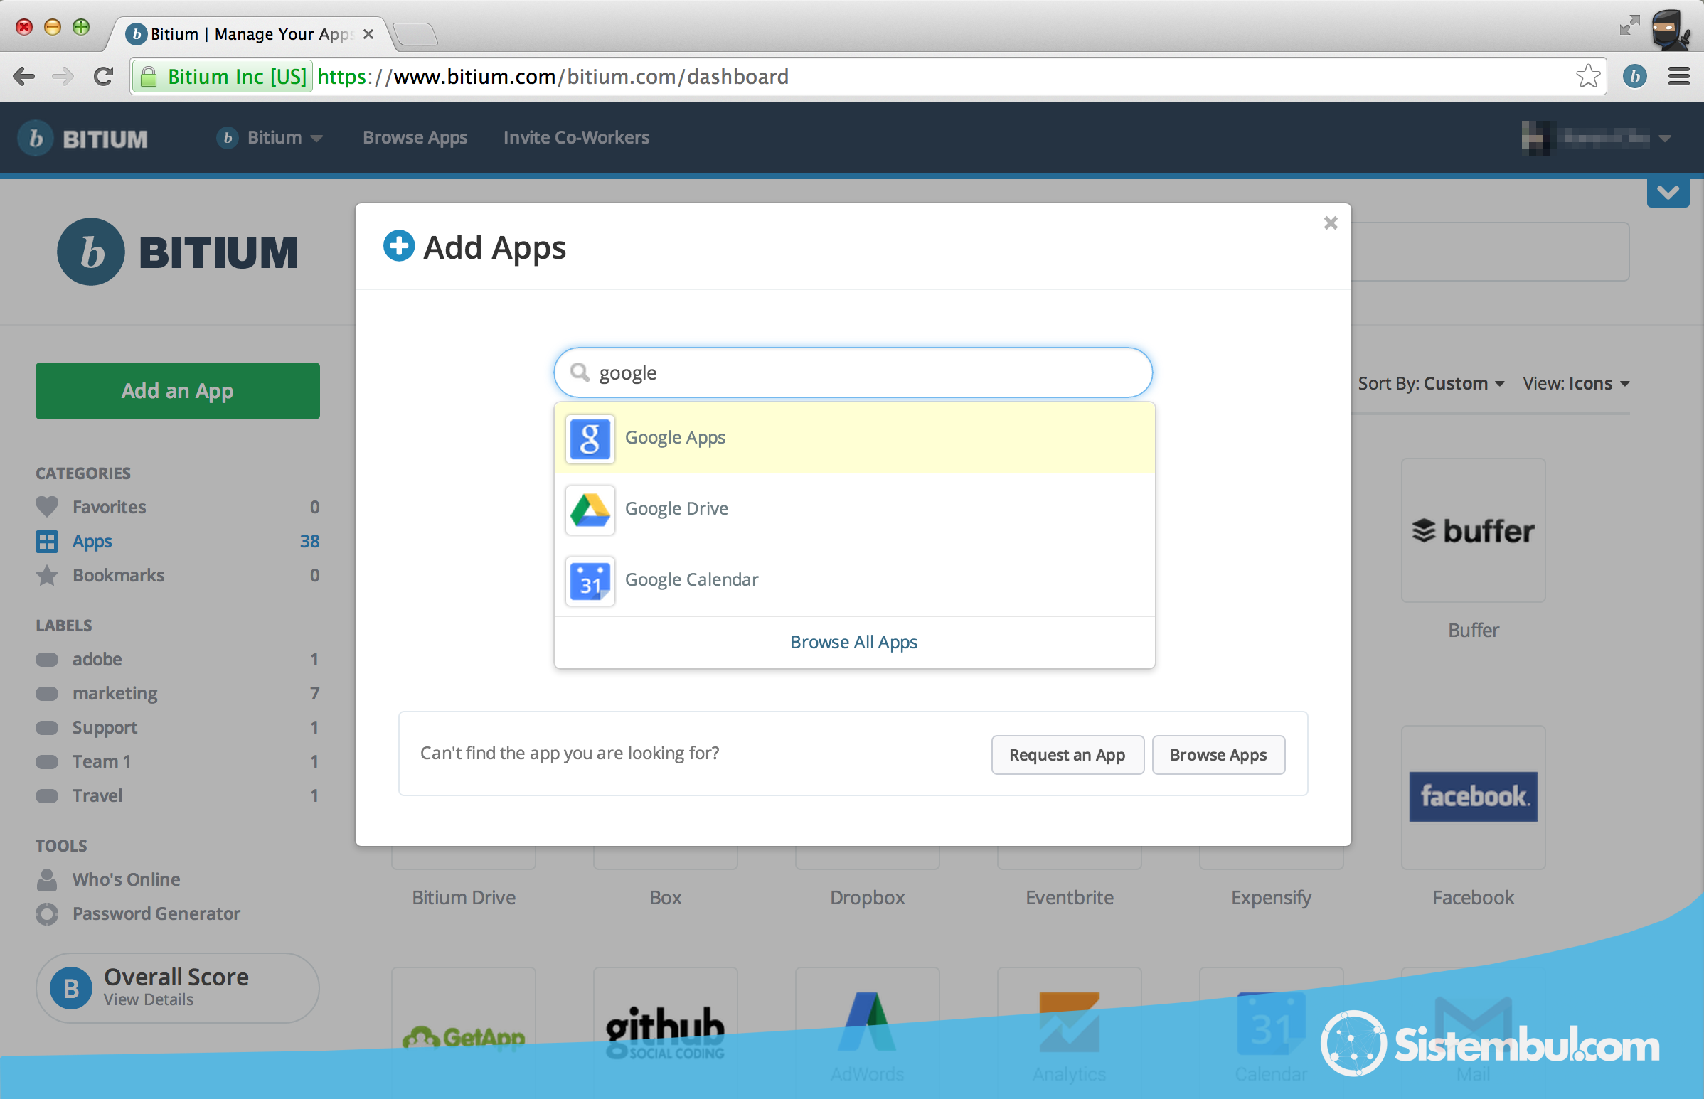Click the Who's Online person icon

click(x=47, y=880)
